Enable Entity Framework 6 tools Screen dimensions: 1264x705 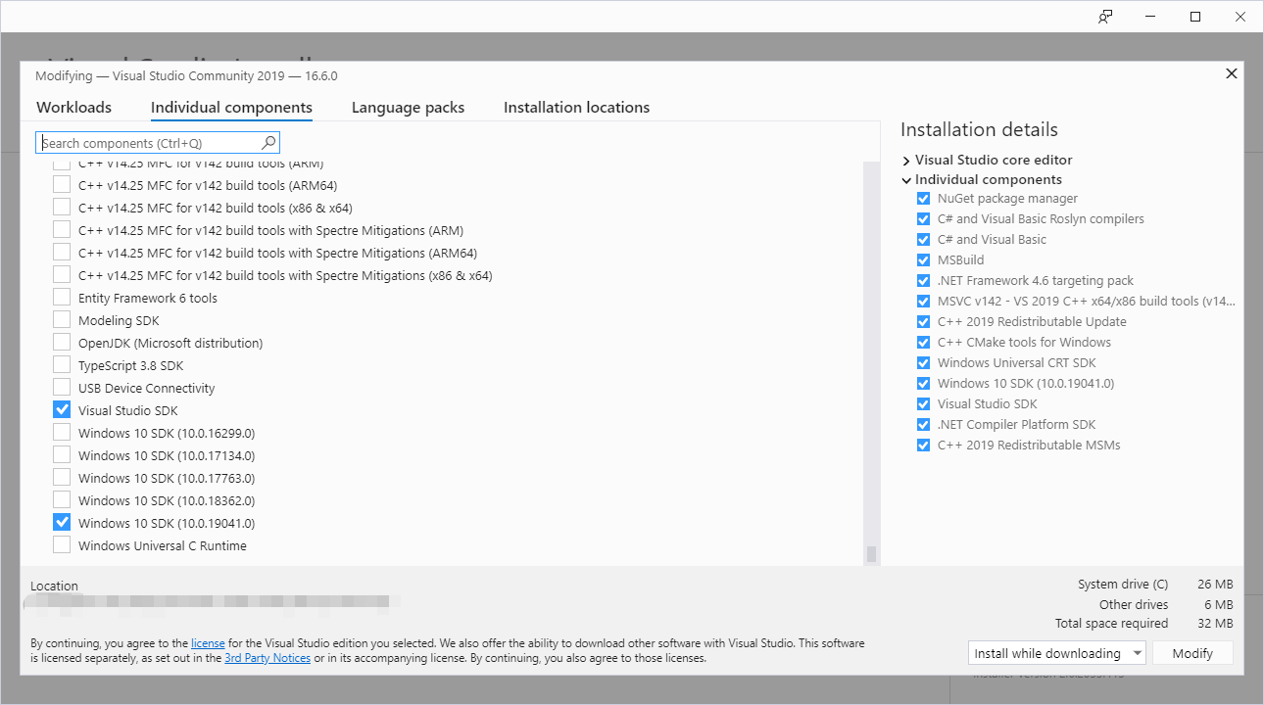coord(61,297)
